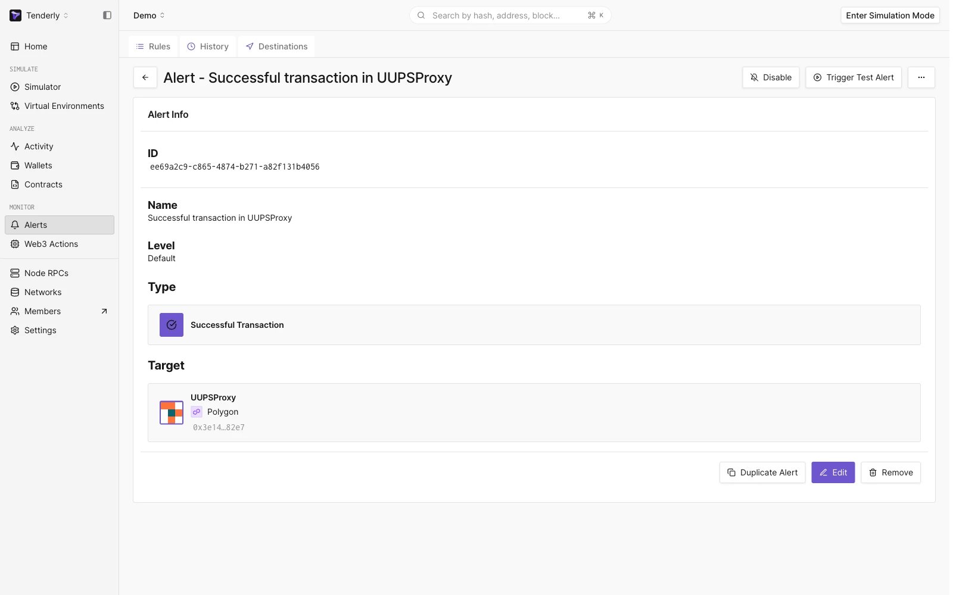Screen dimensions: 953x595
Task: Click the Simulator play icon
Action: coord(15,87)
